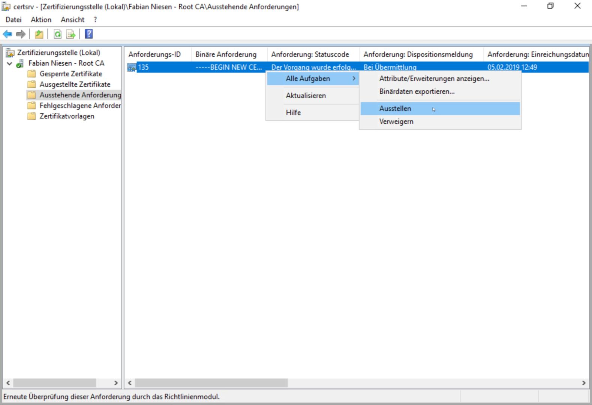The image size is (592, 405).
Task: Click the Fabian Niesen Root CA server icon
Action: pos(20,63)
